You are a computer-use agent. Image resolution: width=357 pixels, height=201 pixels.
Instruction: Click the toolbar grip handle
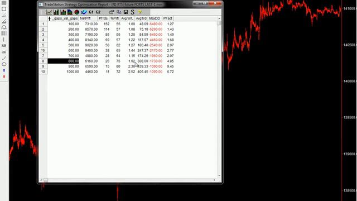pos(42,12)
